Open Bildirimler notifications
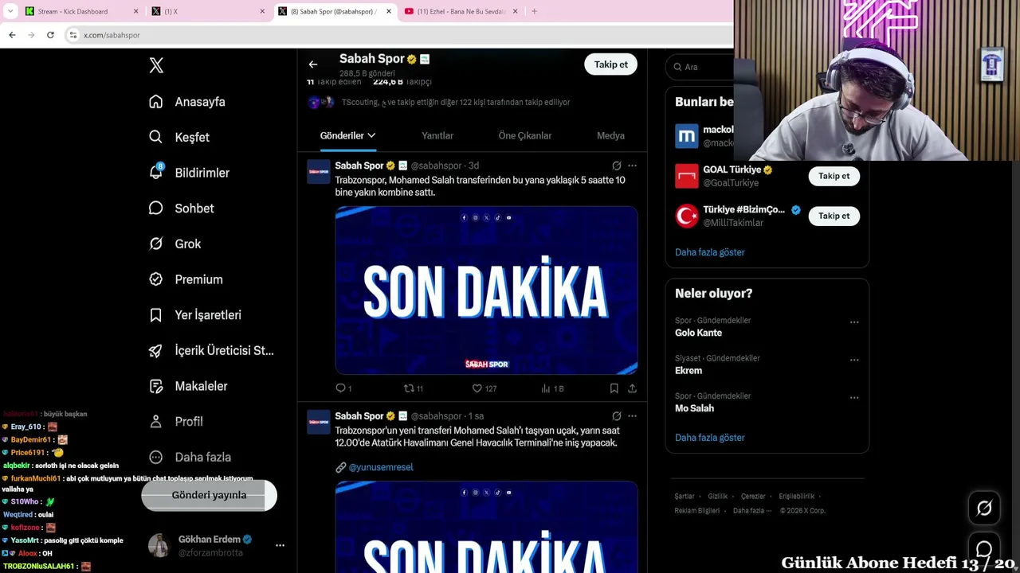1020x573 pixels. (x=190, y=173)
